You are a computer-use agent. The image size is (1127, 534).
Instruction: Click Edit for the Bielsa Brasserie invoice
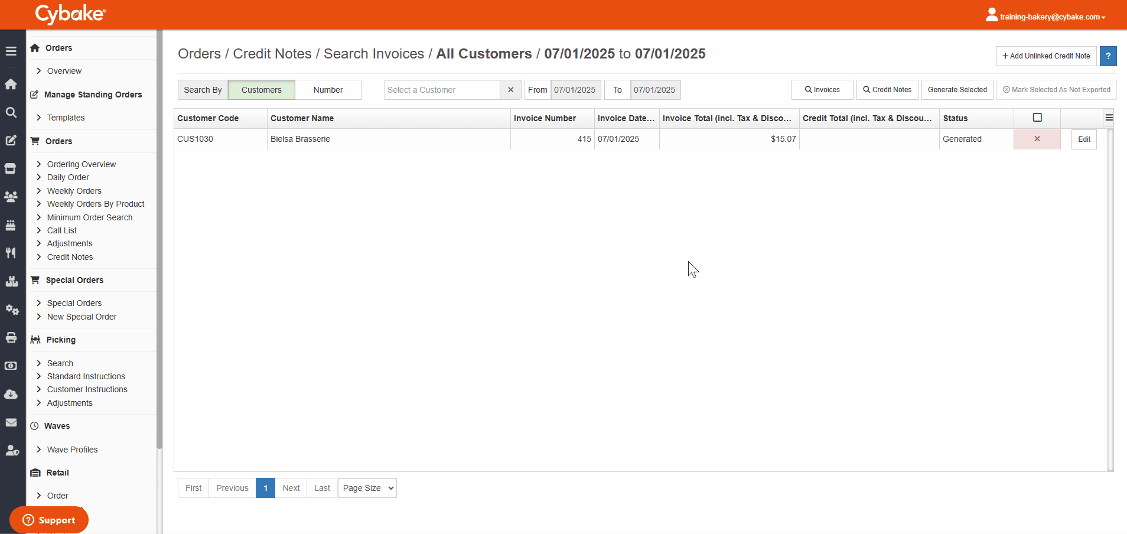[1084, 139]
